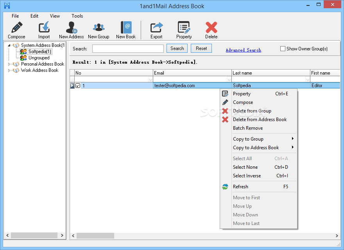Select the Ungrouped tree item
Screen dimensions: 344x250
39,58
